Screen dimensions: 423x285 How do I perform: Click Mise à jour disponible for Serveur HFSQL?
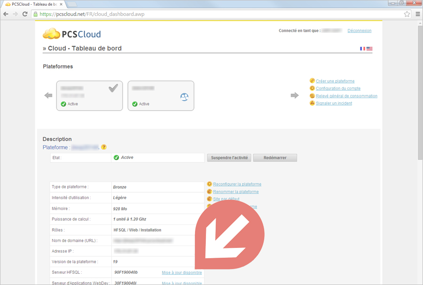[x=181, y=273]
